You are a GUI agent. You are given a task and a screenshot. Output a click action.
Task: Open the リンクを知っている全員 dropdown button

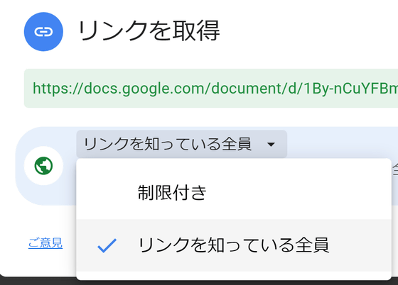(x=182, y=144)
